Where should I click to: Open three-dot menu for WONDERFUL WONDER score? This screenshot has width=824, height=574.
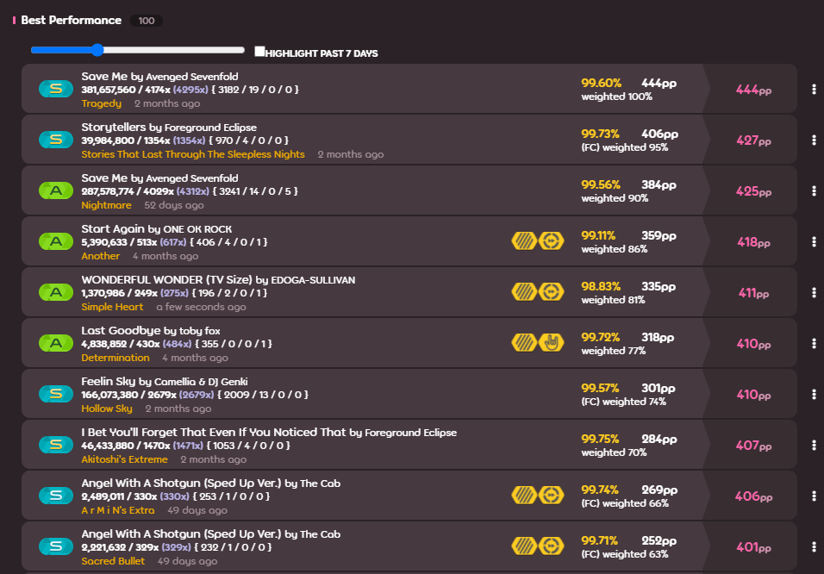(x=814, y=292)
